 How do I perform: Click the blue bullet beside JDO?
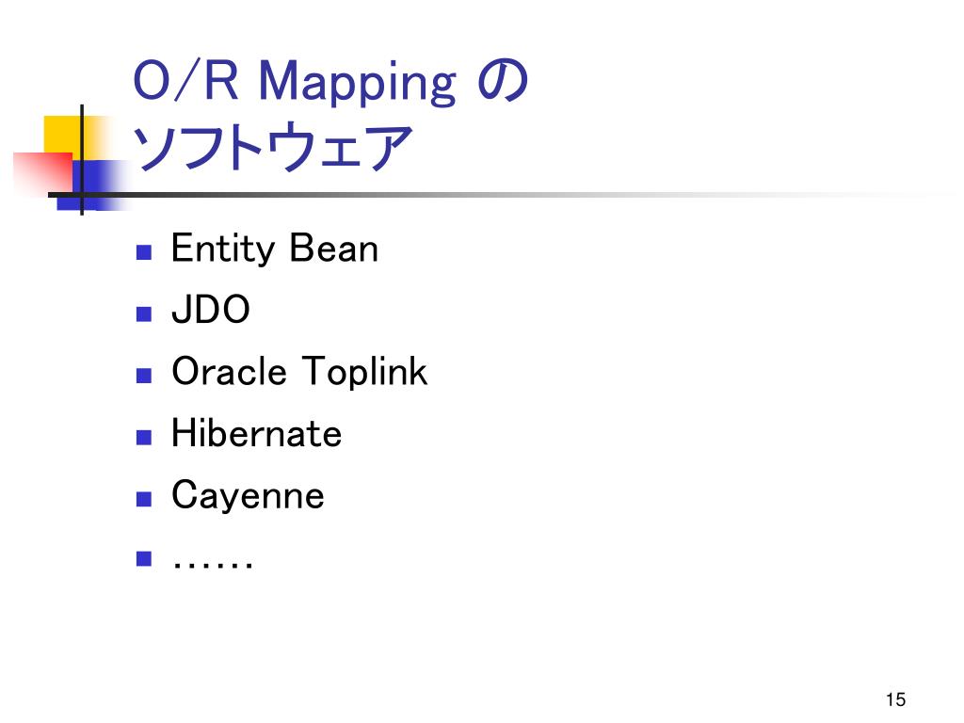tap(144, 313)
